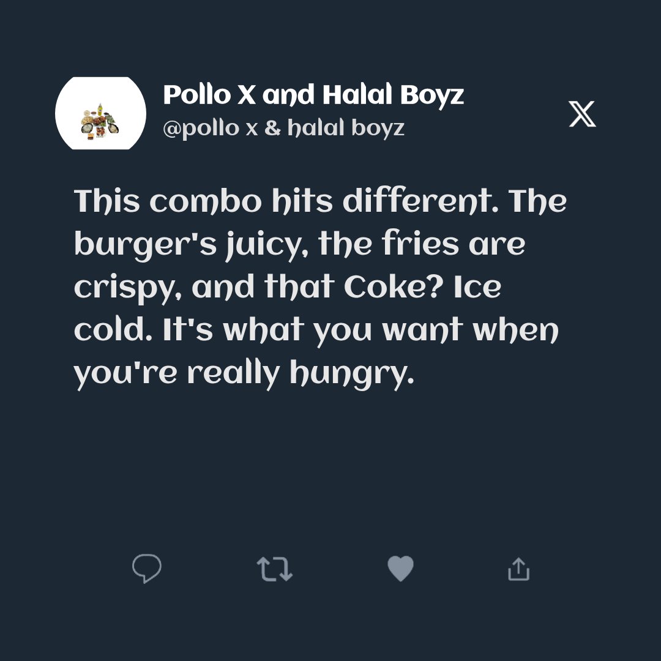Click the word 'boyz' in the handle

point(378,129)
